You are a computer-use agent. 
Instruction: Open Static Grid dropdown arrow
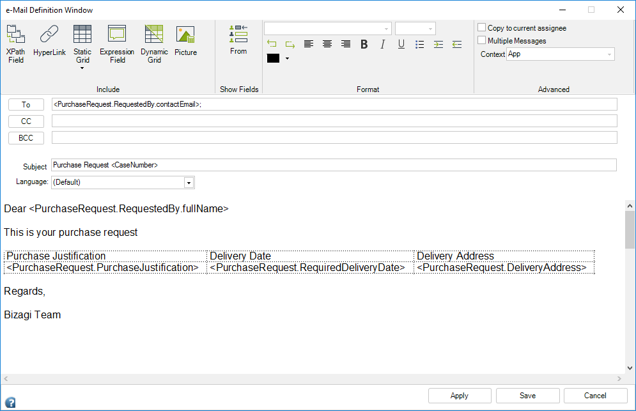point(82,68)
